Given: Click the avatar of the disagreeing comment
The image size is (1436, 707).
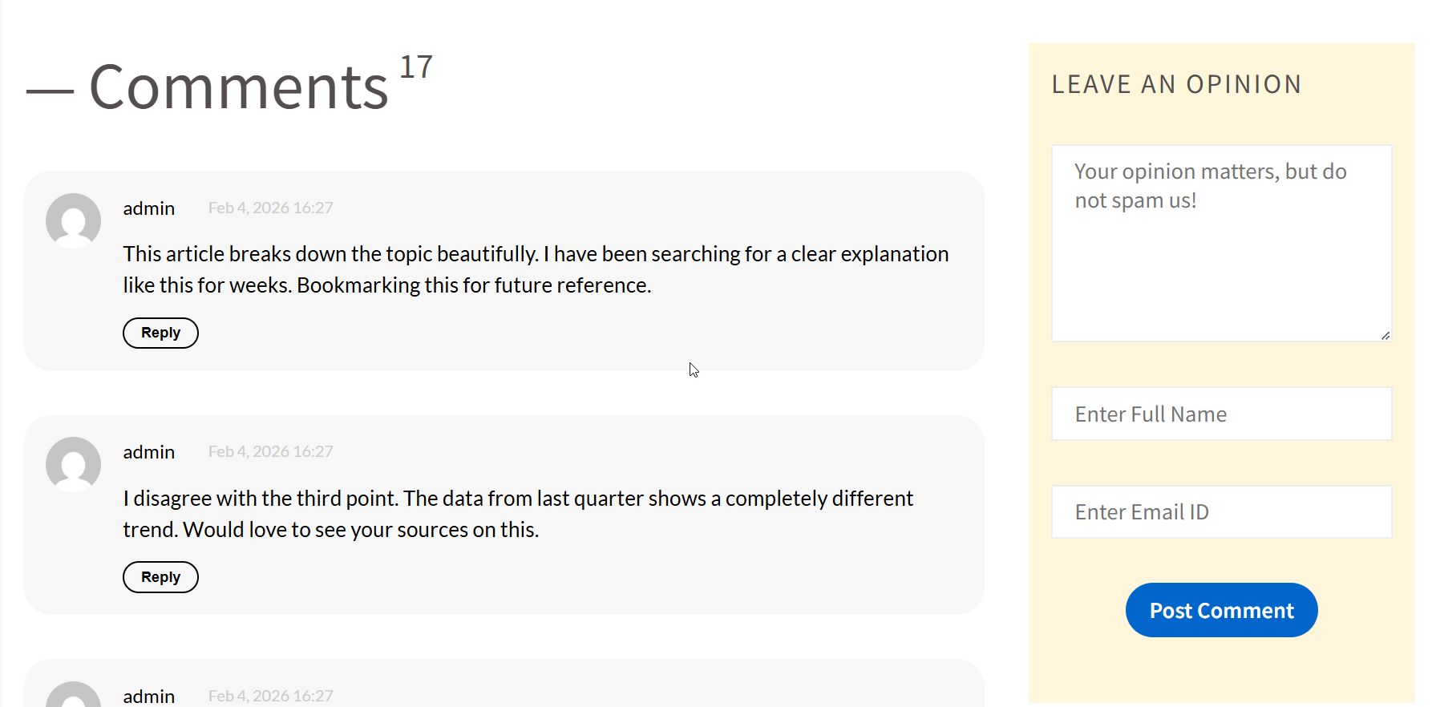Looking at the screenshot, I should pos(73,464).
